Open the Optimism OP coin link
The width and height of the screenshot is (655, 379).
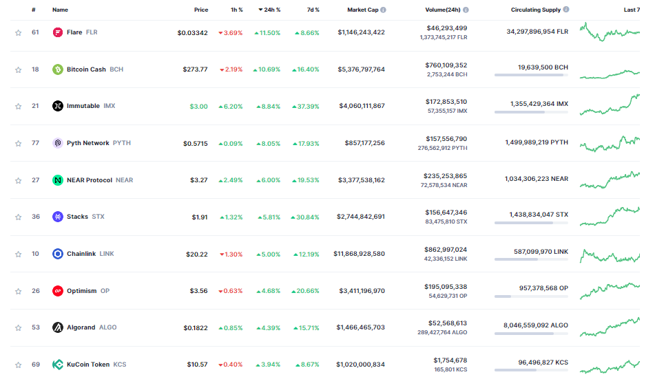[x=88, y=291]
